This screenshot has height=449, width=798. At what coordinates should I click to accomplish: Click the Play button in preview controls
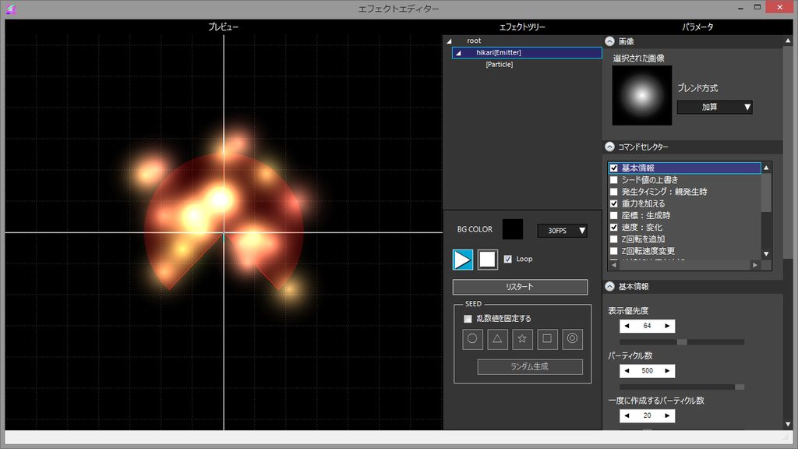[463, 260]
